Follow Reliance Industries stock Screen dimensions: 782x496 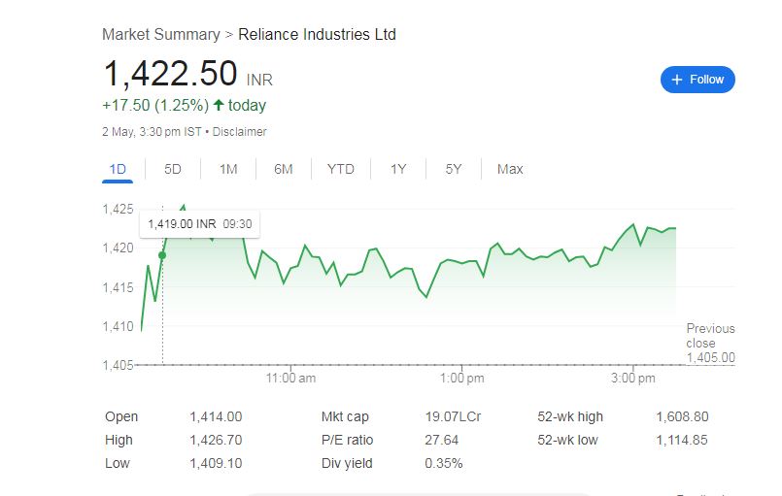tap(697, 80)
